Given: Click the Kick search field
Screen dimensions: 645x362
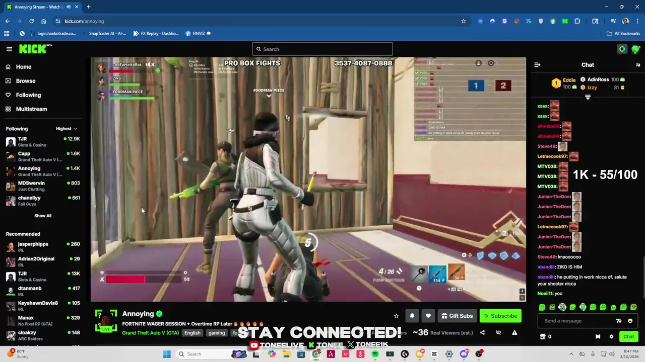Looking at the screenshot, I should click(322, 49).
